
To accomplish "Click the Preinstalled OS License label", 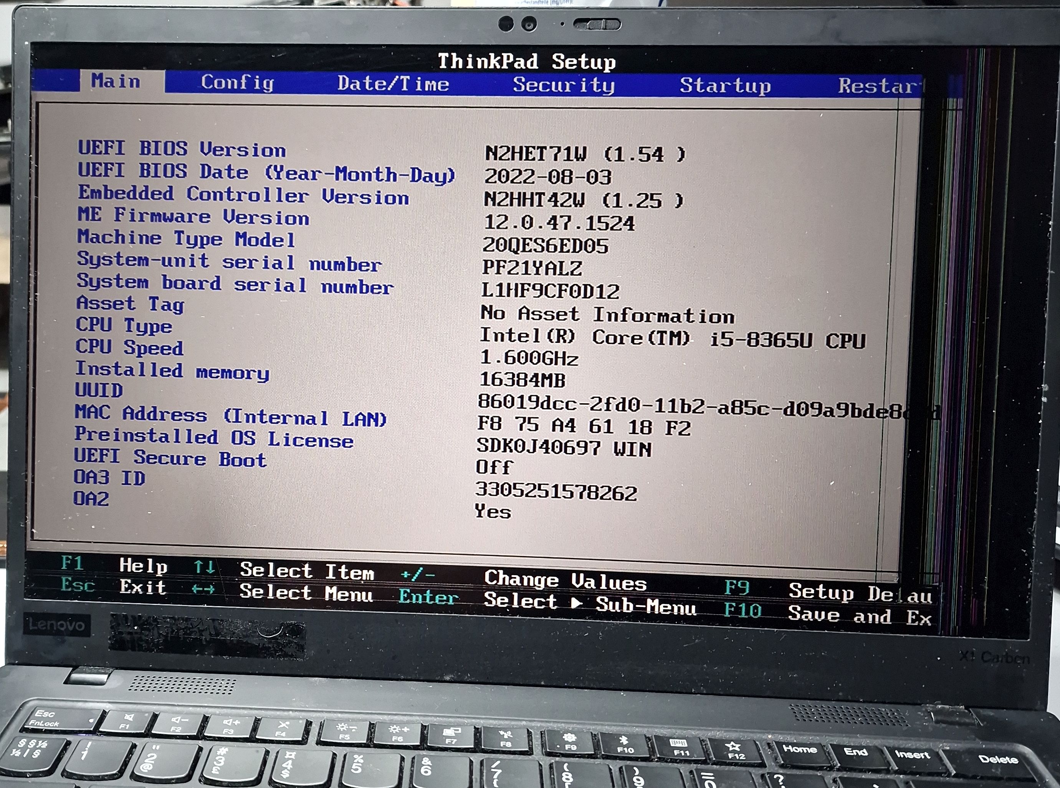I will tap(214, 437).
